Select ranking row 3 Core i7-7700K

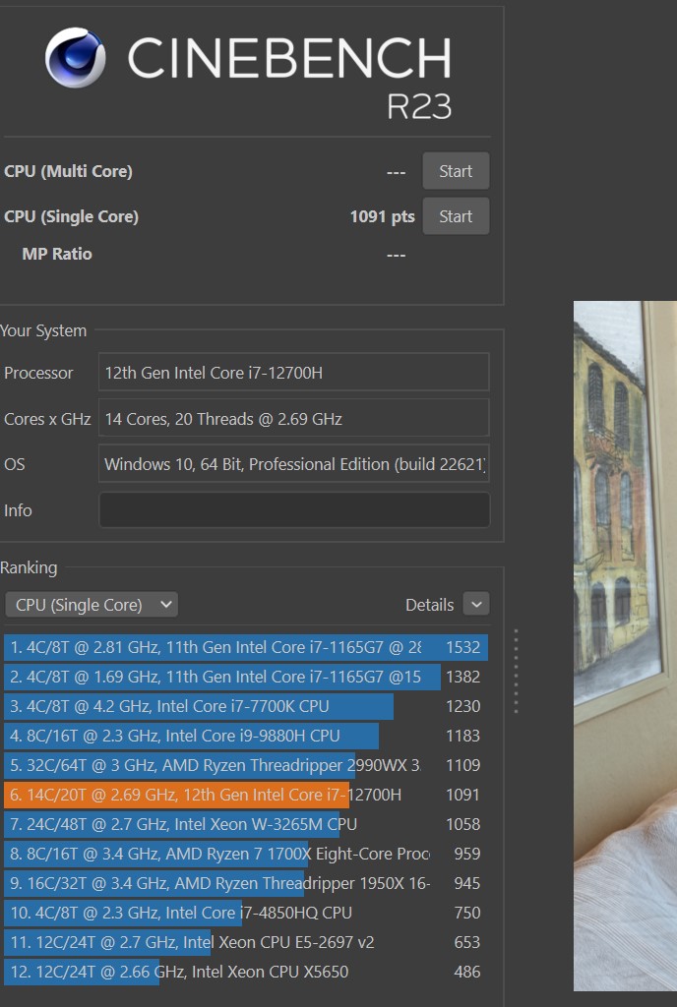coord(246,706)
